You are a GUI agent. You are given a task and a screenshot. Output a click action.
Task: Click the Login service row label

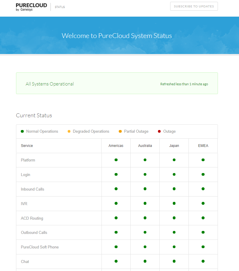pyautogui.click(x=26, y=175)
